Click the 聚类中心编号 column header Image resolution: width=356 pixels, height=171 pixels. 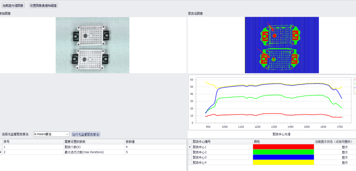click(222, 142)
